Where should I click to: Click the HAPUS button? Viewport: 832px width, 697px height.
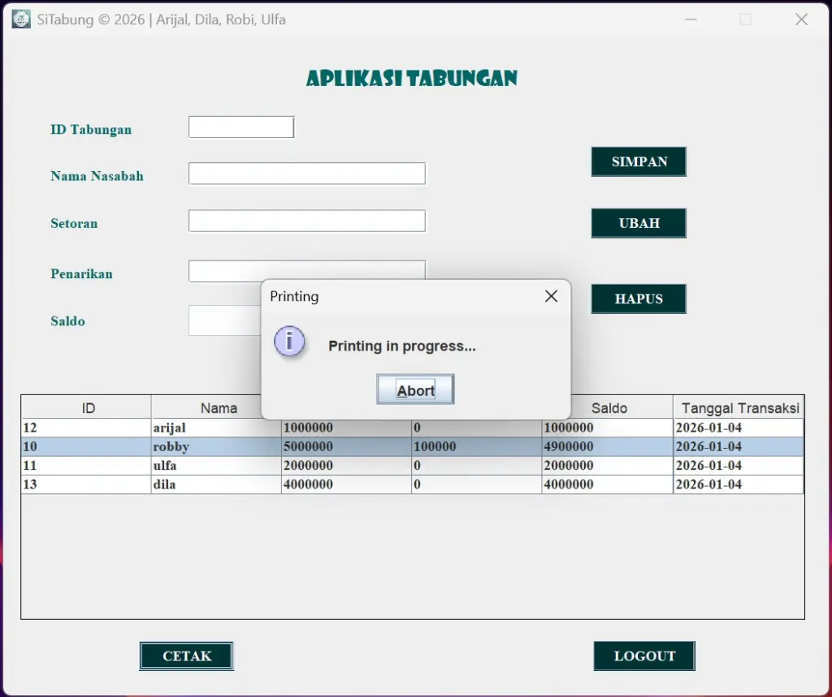639,299
